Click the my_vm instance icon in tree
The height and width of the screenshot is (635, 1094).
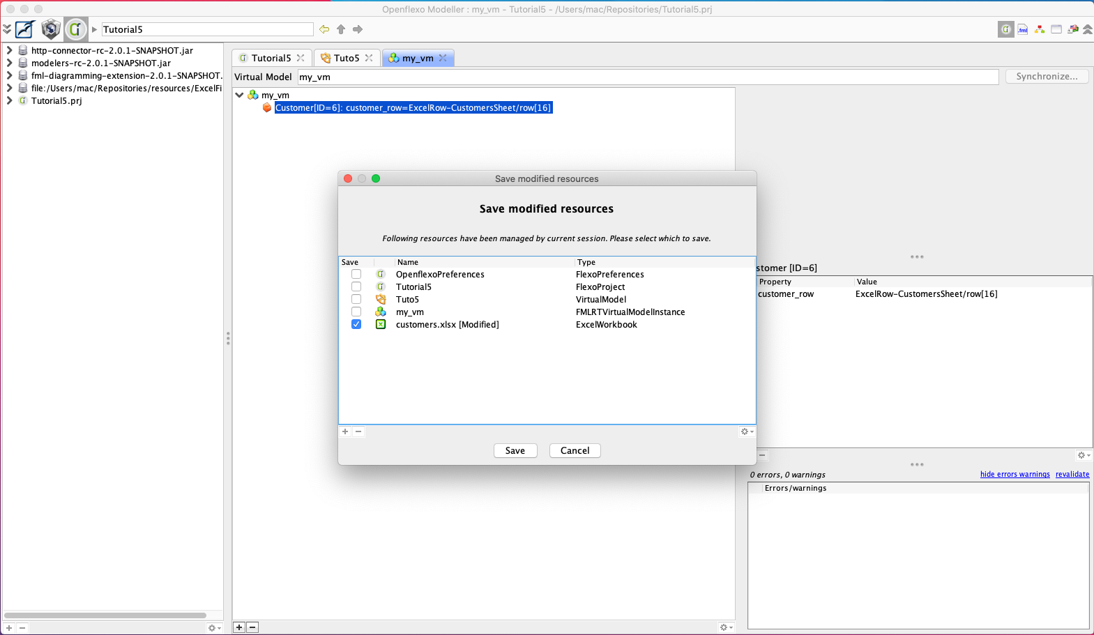click(x=253, y=95)
